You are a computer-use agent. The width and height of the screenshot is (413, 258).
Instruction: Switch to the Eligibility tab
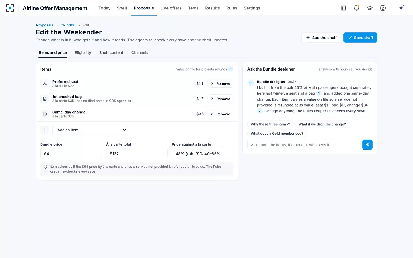[83, 52]
